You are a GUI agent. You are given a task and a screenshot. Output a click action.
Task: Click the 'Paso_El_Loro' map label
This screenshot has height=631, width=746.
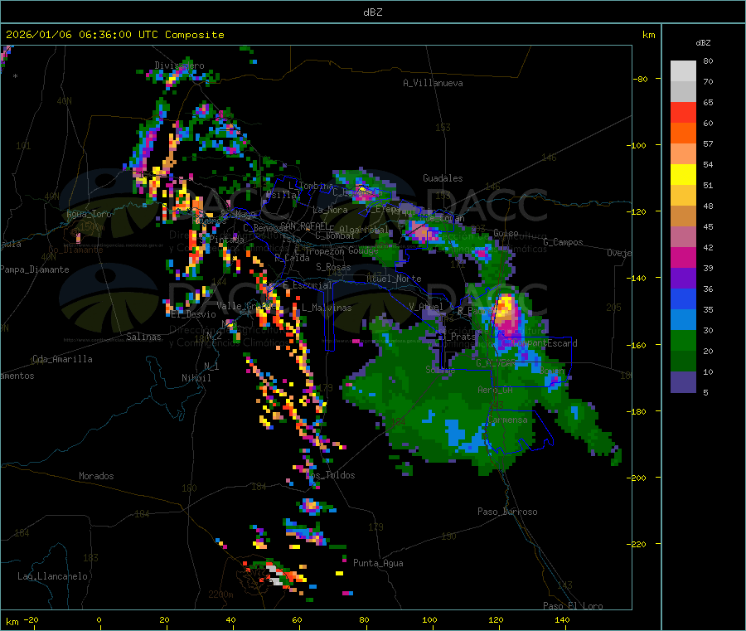pyautogui.click(x=574, y=606)
